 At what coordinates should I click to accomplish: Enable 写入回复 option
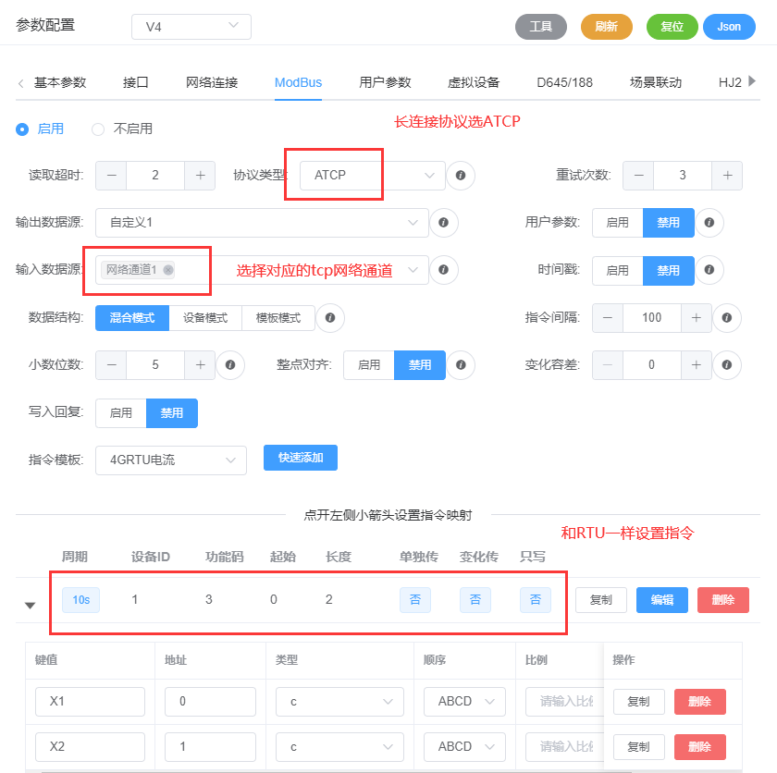click(x=121, y=413)
